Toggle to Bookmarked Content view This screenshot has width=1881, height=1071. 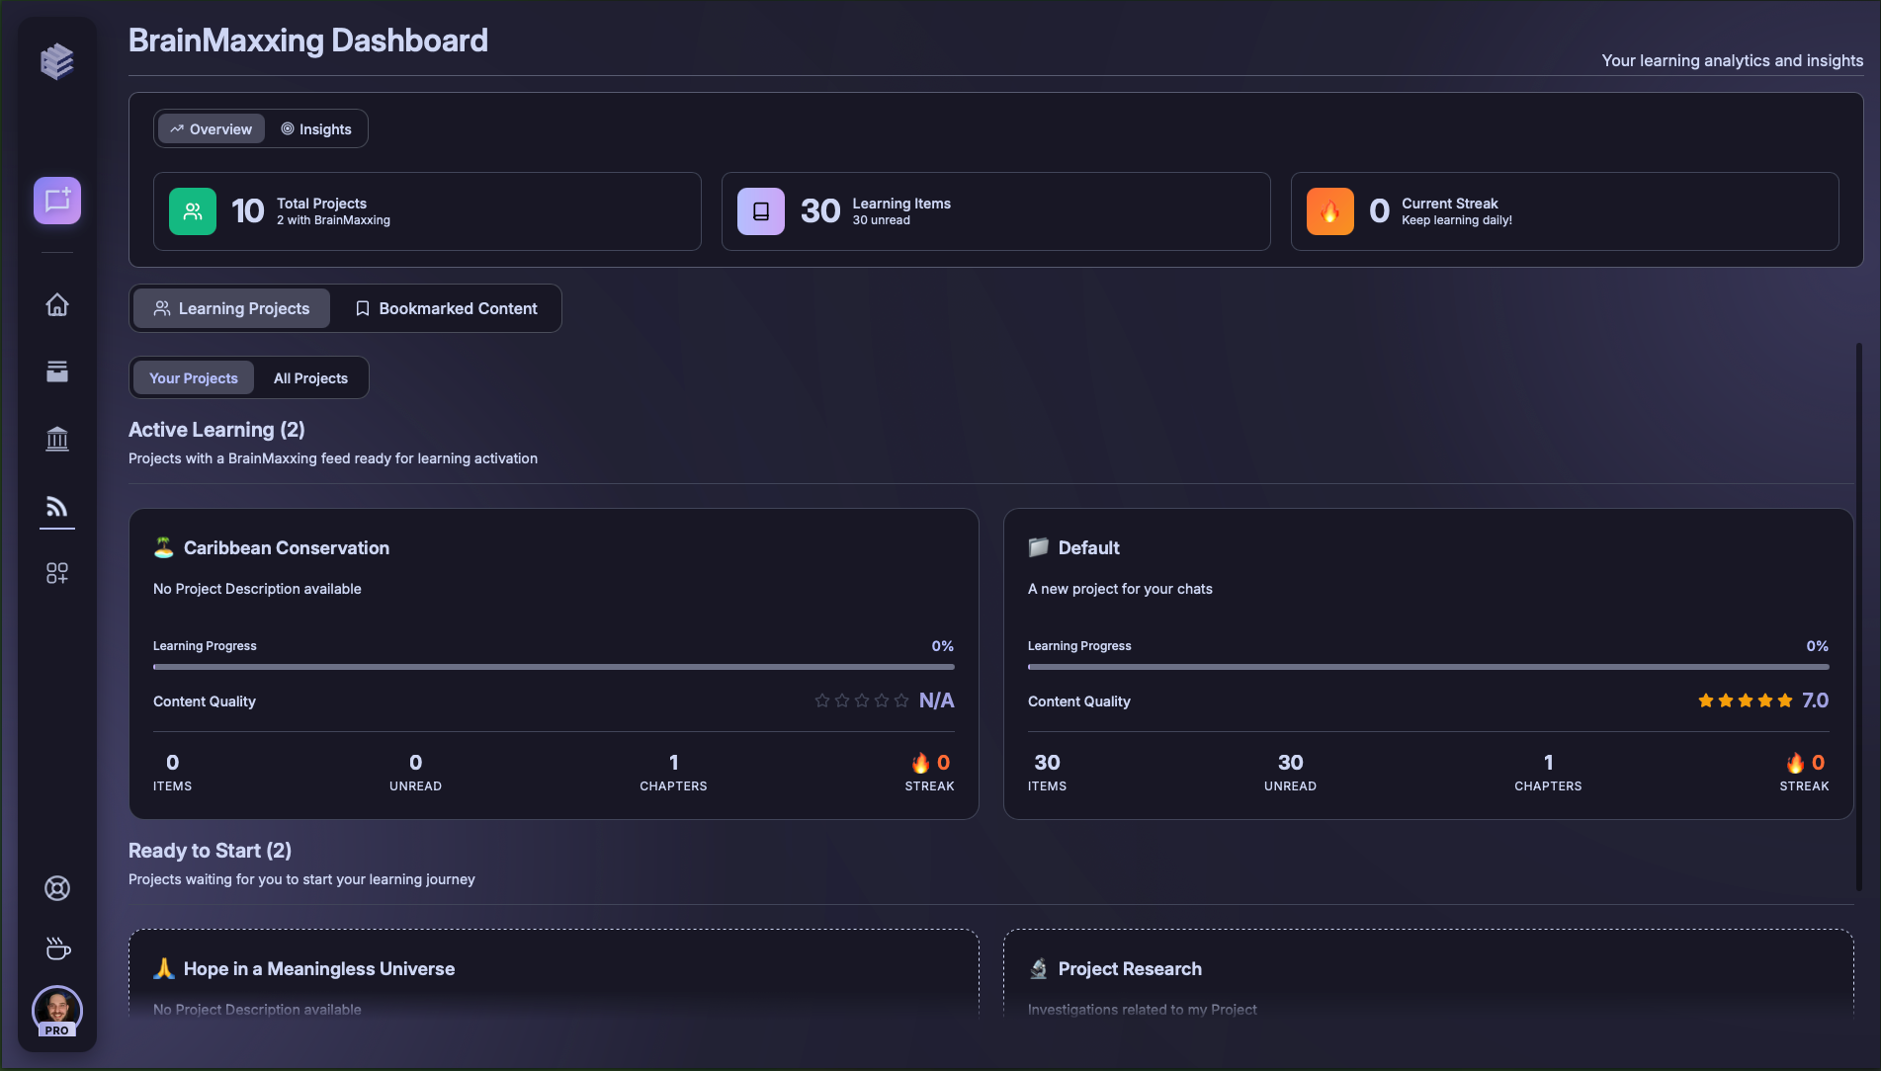447,308
